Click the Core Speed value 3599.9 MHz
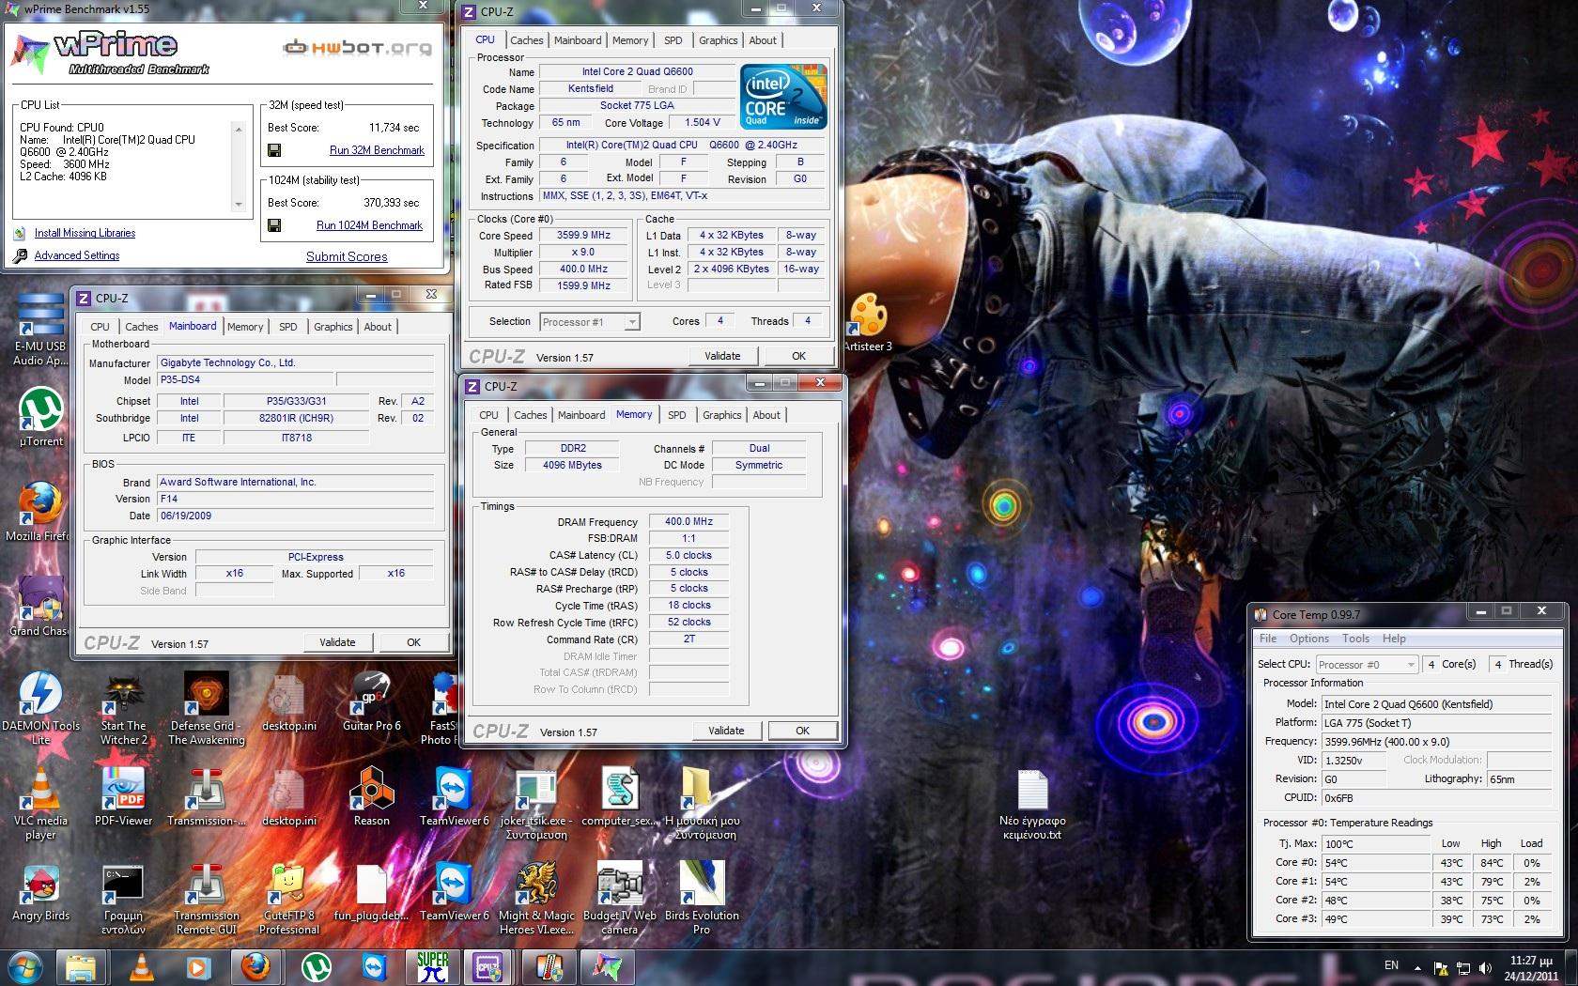This screenshot has width=1578, height=986. (583, 236)
